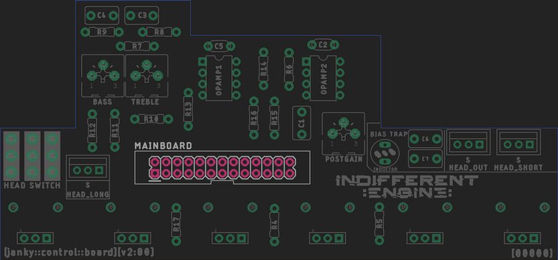This screenshot has width=558, height=260.
Task: Click resistor R16
Action: click(254, 118)
